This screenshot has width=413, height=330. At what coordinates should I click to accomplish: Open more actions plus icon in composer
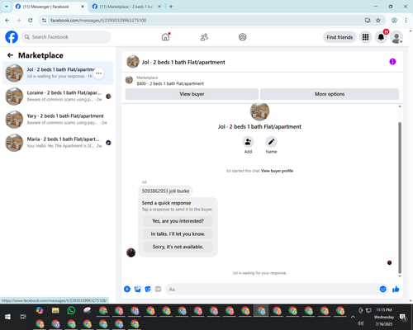(127, 289)
